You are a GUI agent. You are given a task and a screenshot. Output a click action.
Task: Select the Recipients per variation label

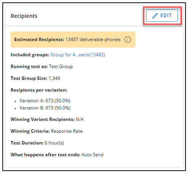pyautogui.click(x=39, y=90)
